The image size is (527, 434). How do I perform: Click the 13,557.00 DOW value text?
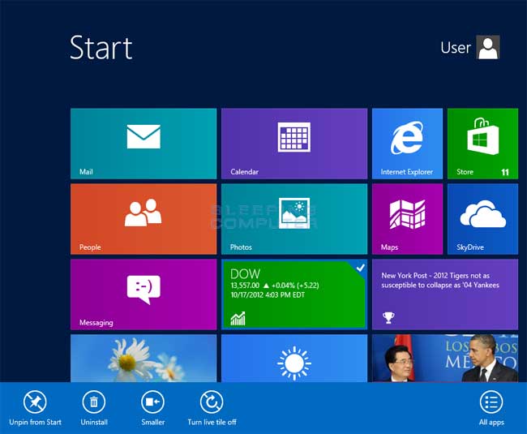245,286
